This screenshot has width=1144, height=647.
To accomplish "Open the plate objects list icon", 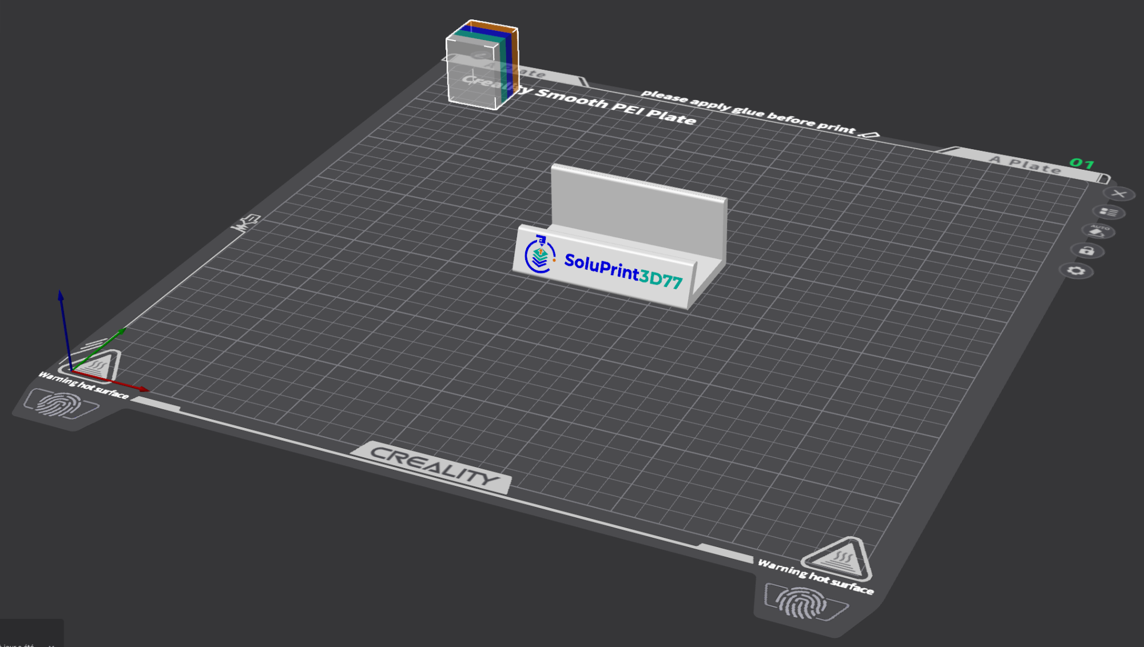I will click(x=1109, y=212).
